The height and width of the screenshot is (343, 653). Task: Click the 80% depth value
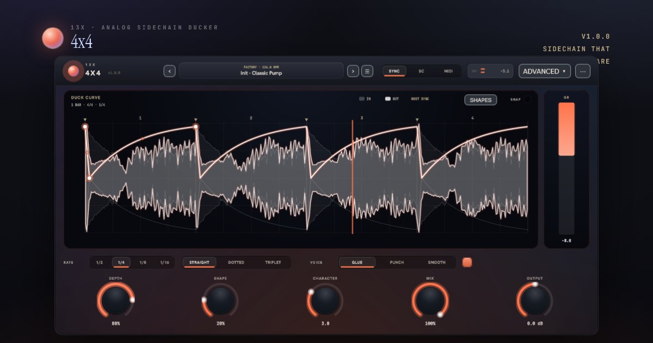point(115,323)
